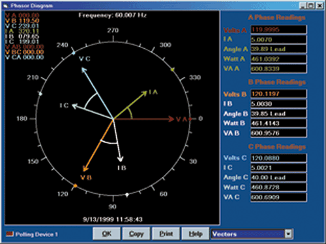326x244 pixels.
Task: Click the Print button
Action: click(166, 234)
